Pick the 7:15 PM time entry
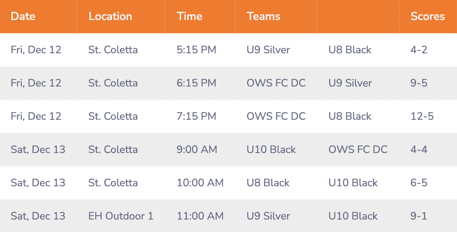Image resolution: width=457 pixels, height=232 pixels. (196, 116)
